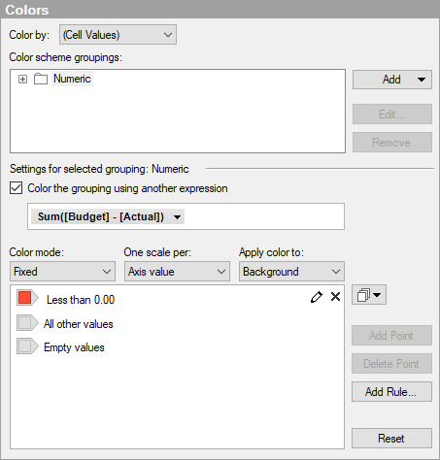Viewport: 440px width, 460px height.
Task: Click the All other values color swatch
Action: [x=25, y=323]
